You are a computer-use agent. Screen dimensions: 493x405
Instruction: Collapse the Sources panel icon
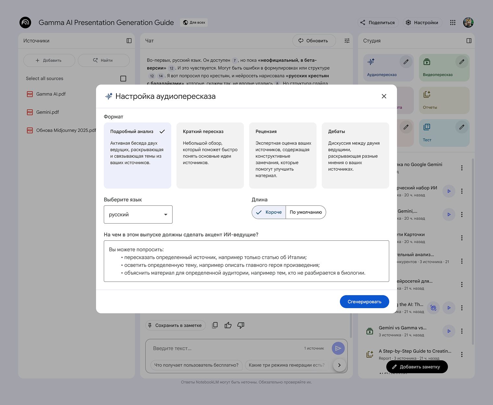click(x=129, y=41)
